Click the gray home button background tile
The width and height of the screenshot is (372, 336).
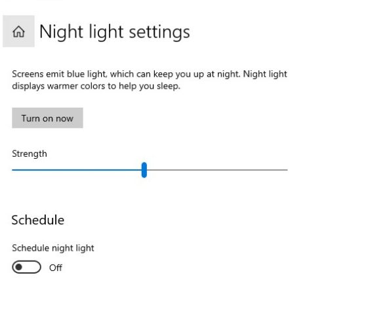pos(18,31)
